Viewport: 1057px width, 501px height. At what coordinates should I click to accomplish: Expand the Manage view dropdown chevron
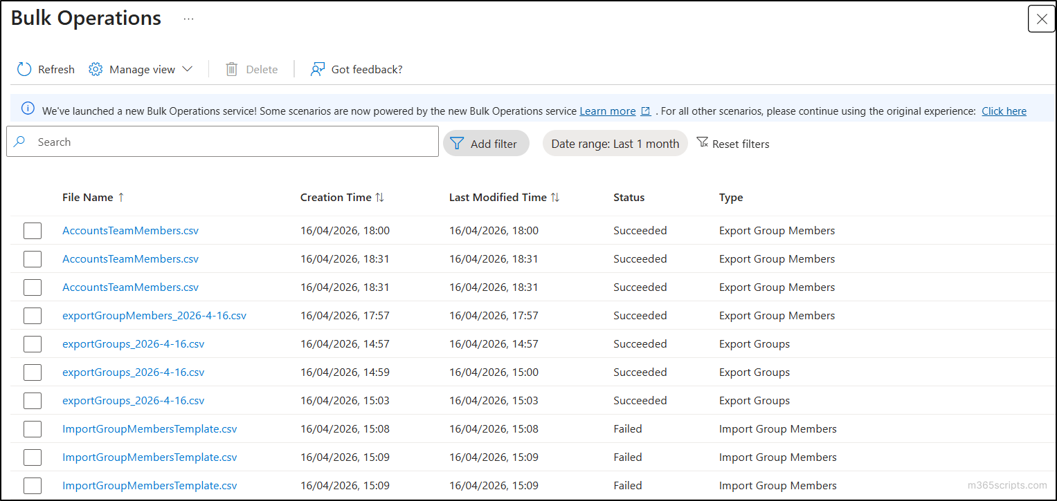pyautogui.click(x=187, y=69)
